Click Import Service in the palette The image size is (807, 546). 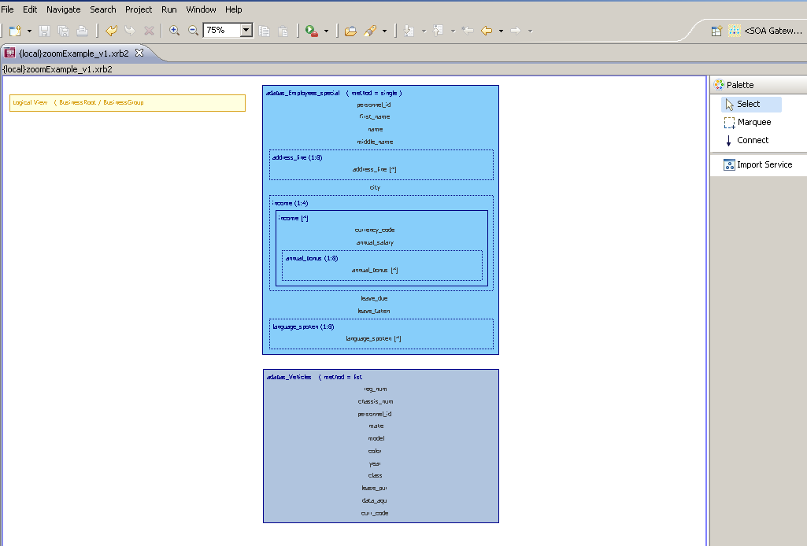point(758,164)
